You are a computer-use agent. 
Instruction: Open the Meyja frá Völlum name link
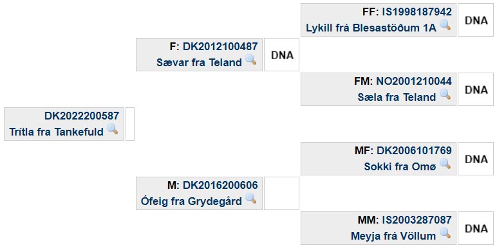click(393, 236)
